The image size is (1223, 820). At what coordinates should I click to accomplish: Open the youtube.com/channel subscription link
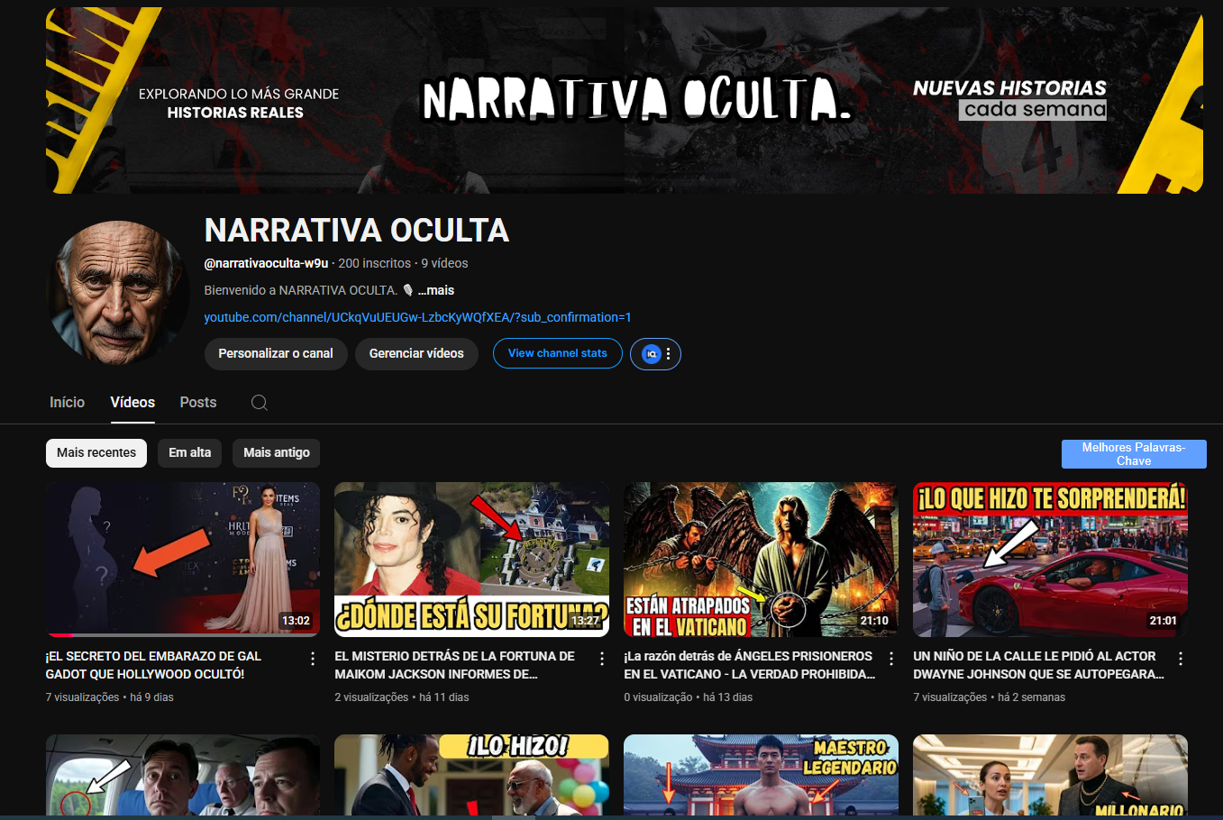[x=417, y=317]
